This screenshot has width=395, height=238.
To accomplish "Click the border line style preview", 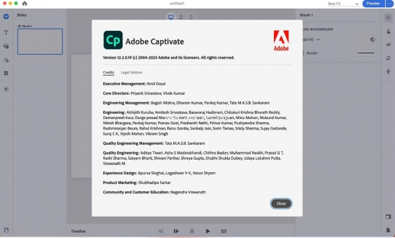I will click(x=366, y=53).
